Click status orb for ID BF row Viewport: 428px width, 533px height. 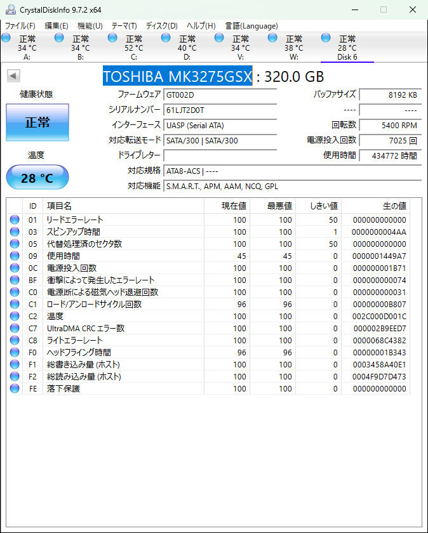pyautogui.click(x=15, y=280)
